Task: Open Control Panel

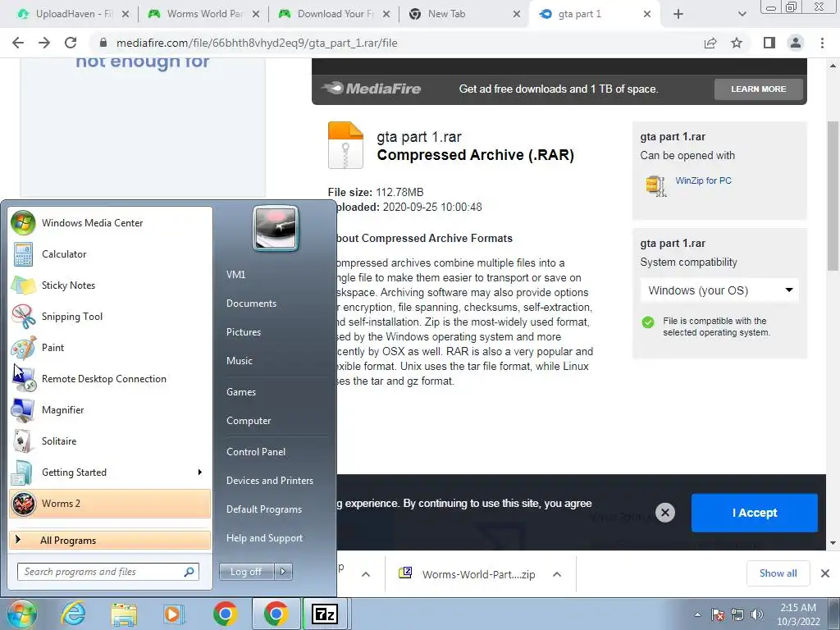Action: (x=256, y=452)
